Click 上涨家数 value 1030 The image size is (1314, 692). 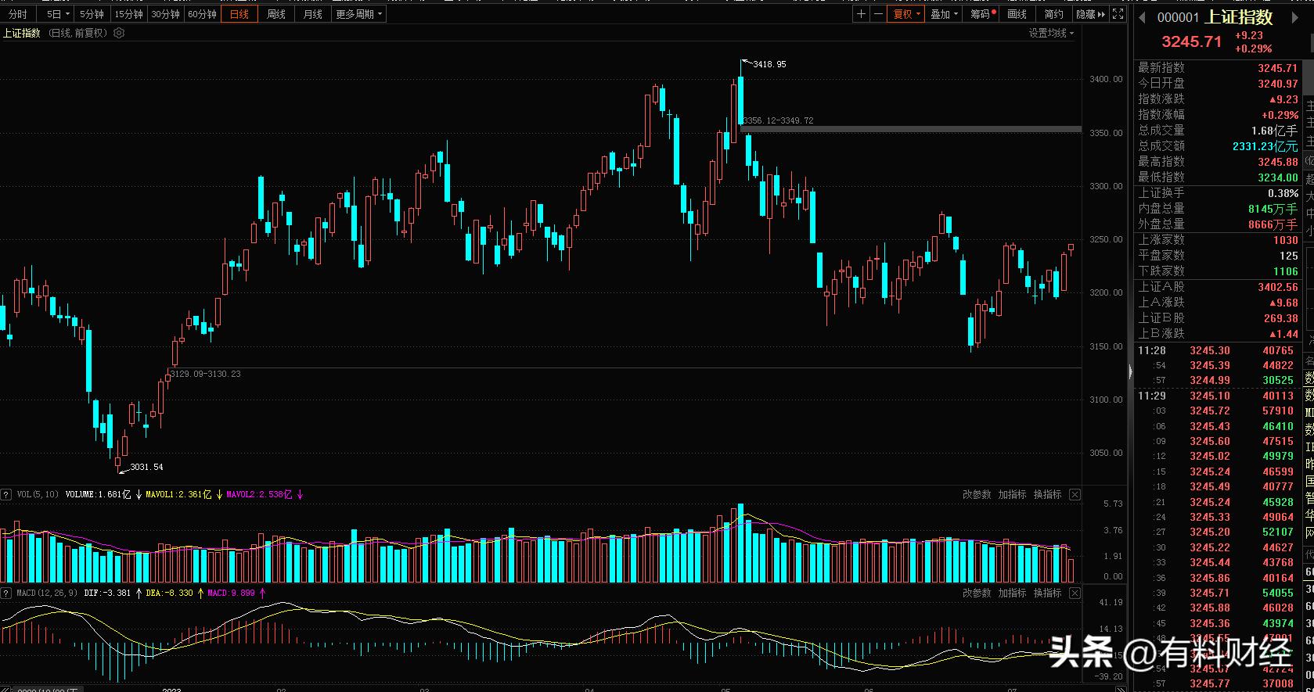[x=1286, y=240]
